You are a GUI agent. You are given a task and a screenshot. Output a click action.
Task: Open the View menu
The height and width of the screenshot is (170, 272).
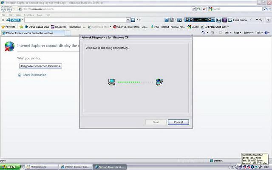[18, 15]
